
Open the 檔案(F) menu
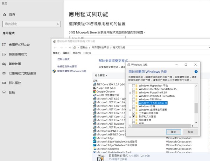(56, 53)
